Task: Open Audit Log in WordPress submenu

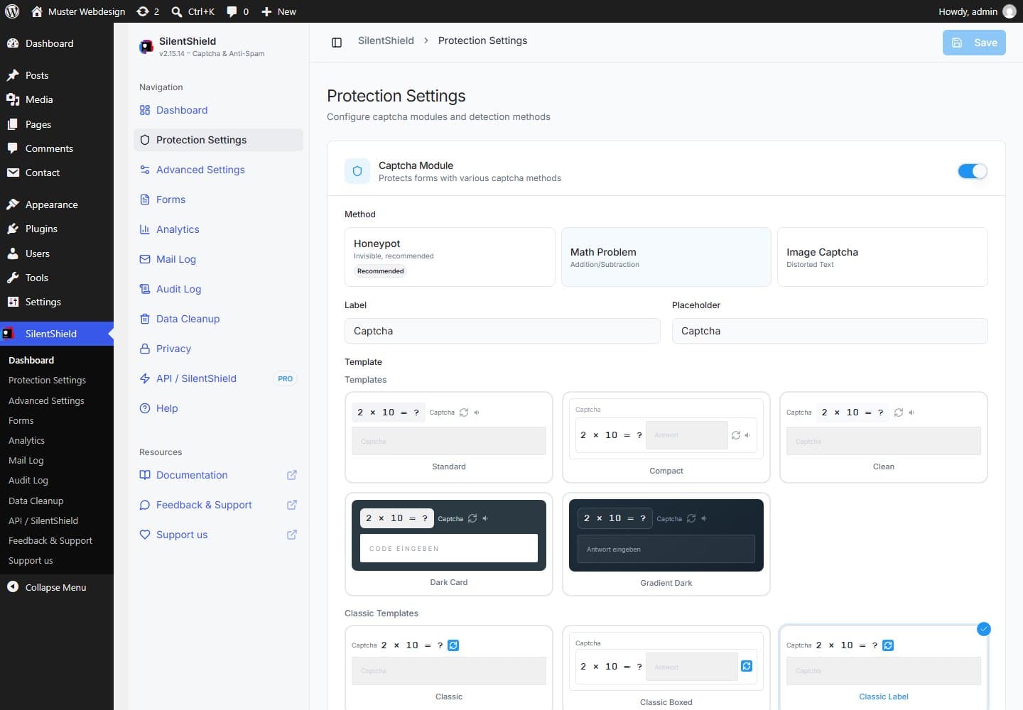Action: (x=28, y=480)
